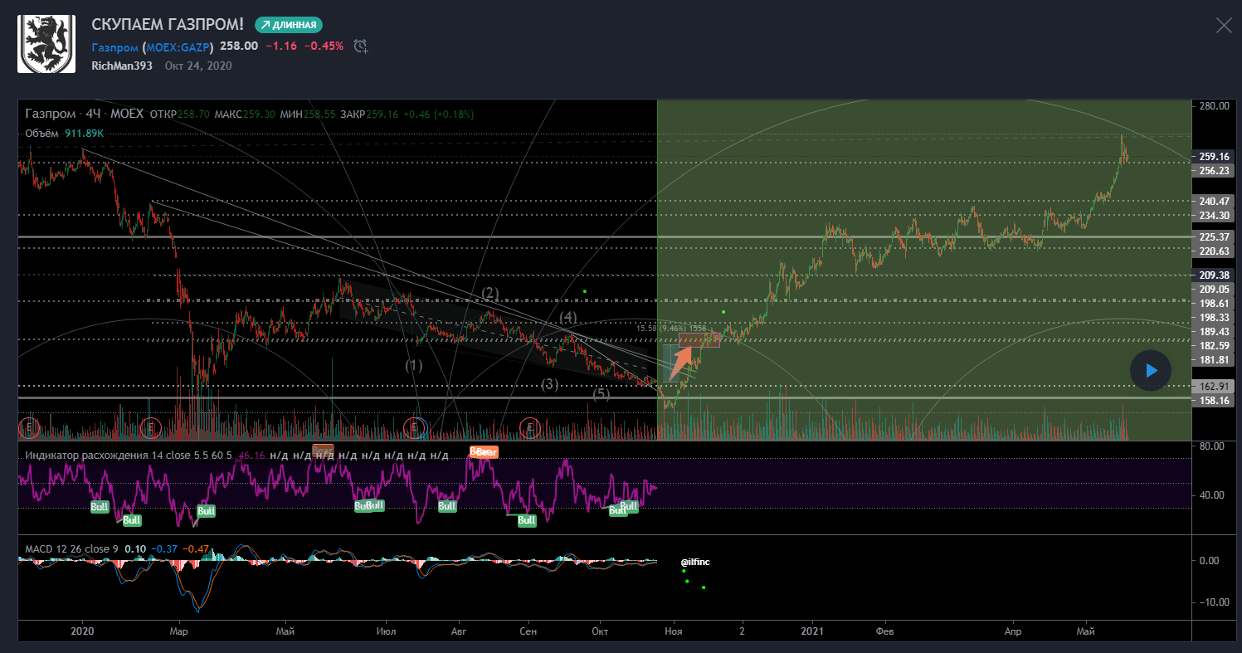Viewport: 1242px width, 653px height.
Task: Click the 225.37 price level label
Action: pyautogui.click(x=1214, y=236)
